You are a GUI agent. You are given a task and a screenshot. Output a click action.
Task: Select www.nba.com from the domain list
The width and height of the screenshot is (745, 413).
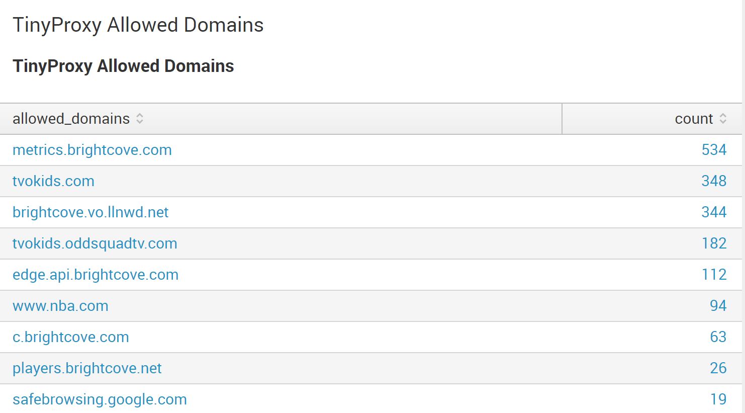pos(60,306)
